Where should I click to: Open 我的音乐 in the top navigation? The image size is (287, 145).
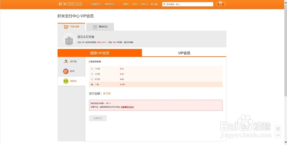pyautogui.click(x=110, y=4)
